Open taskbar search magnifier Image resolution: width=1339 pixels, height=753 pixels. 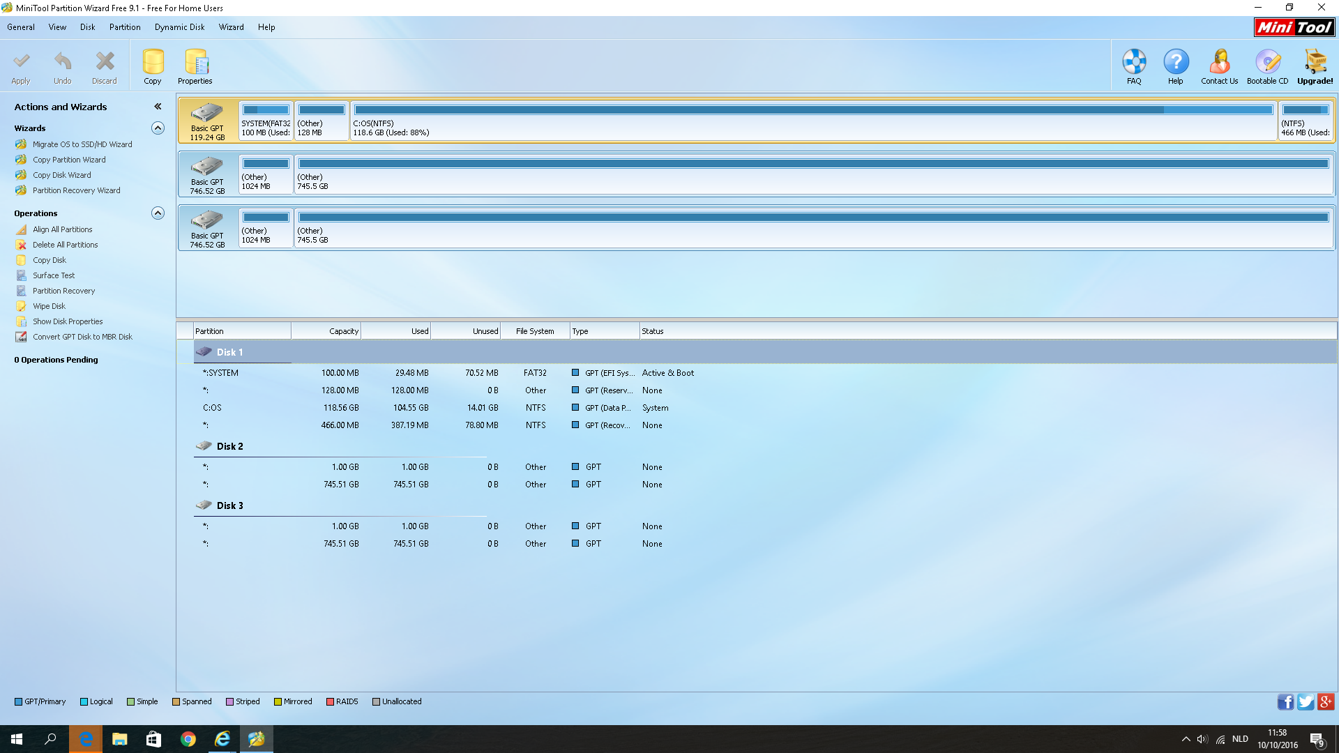[50, 739]
